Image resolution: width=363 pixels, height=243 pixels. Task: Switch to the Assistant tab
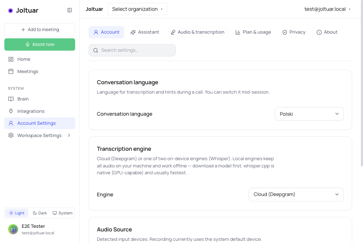(x=145, y=32)
